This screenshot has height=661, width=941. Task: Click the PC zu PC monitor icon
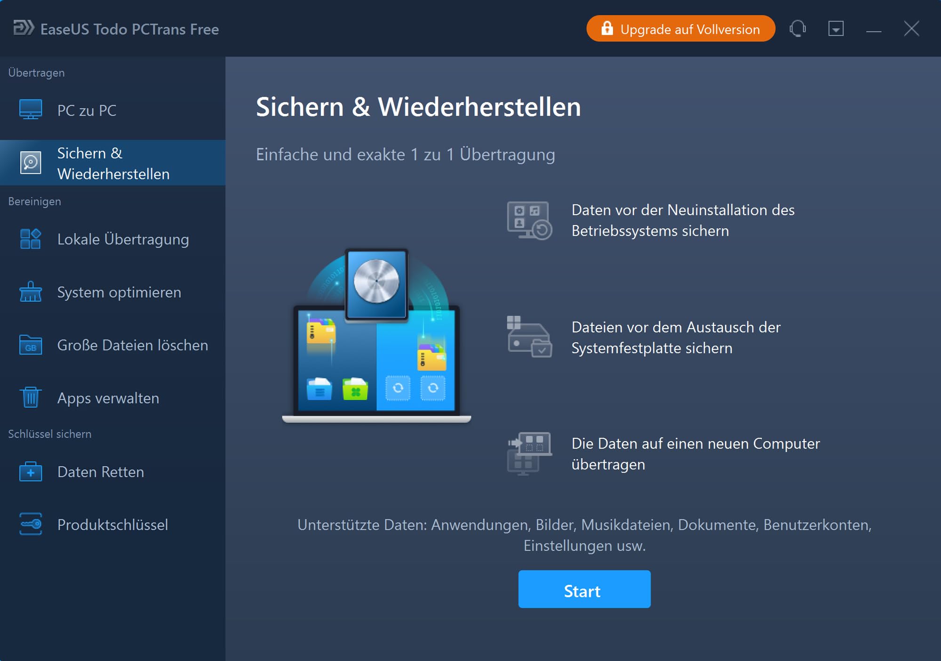click(x=31, y=110)
